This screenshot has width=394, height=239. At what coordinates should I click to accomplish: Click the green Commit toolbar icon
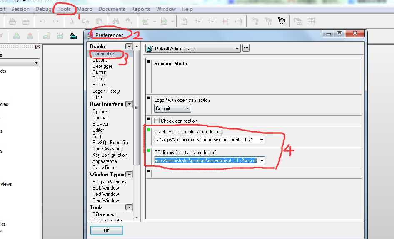tap(17, 36)
